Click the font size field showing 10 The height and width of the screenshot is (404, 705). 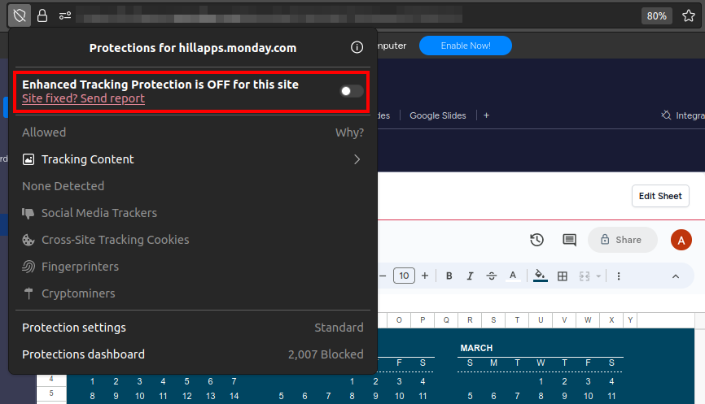click(404, 276)
